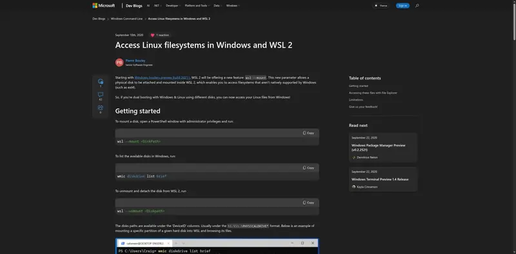Screen dimensions: 516x254
Task: Toggle the Theme switch
Action: pyautogui.click(x=381, y=6)
